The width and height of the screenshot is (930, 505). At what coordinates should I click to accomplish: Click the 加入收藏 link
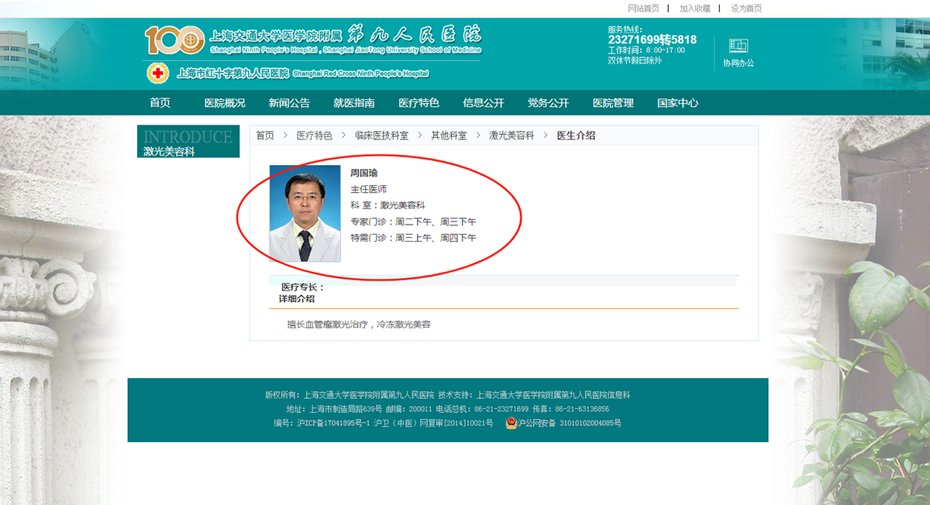(694, 9)
